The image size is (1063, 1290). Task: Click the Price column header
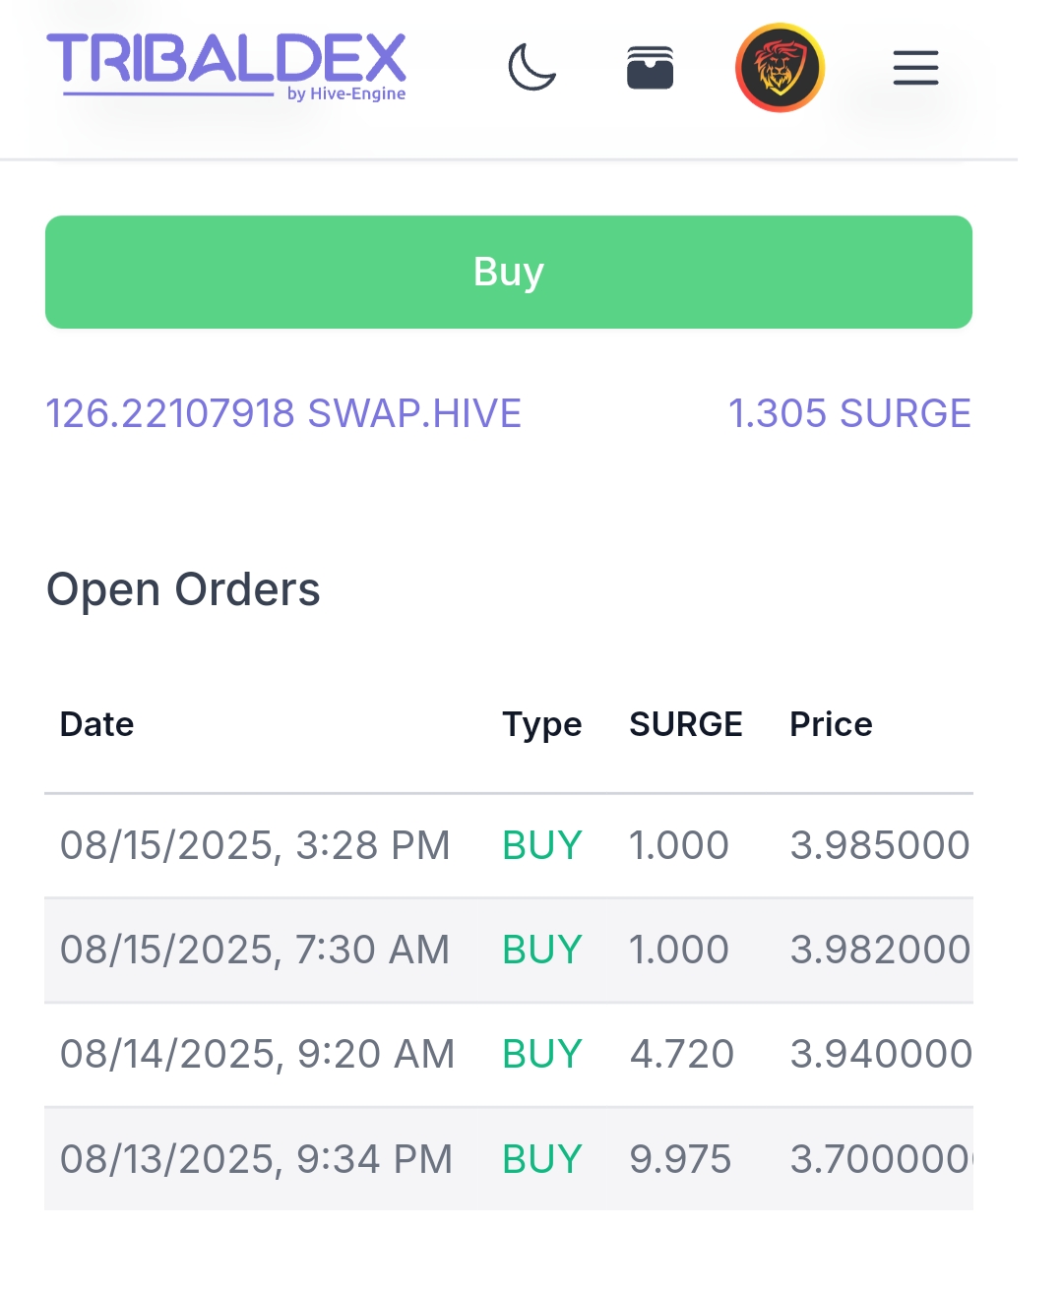(x=831, y=724)
